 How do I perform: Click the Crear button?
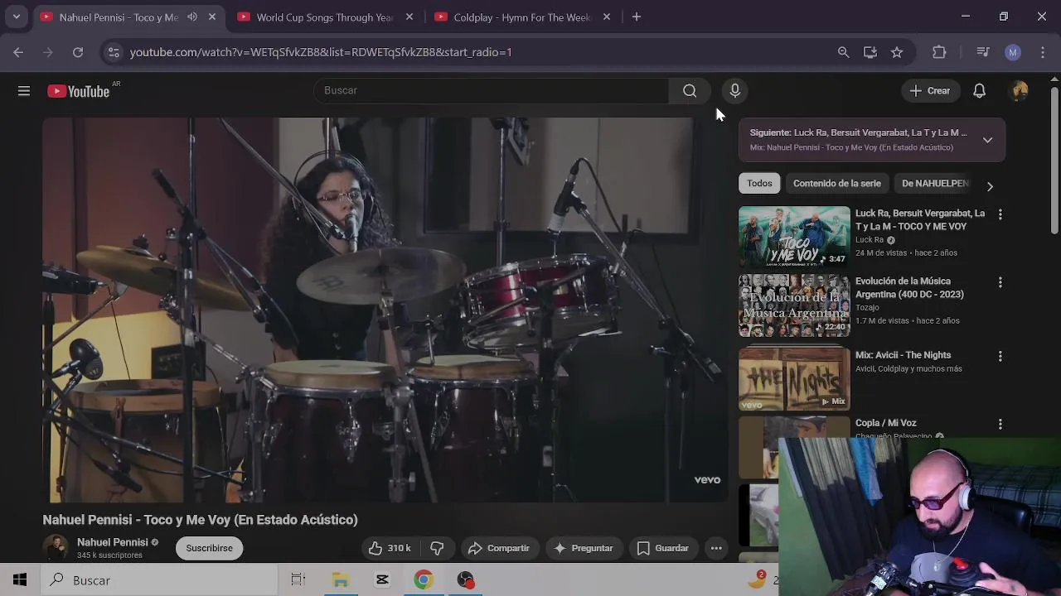click(x=930, y=91)
